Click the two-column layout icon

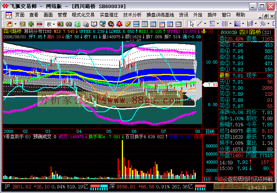coord(145,24)
